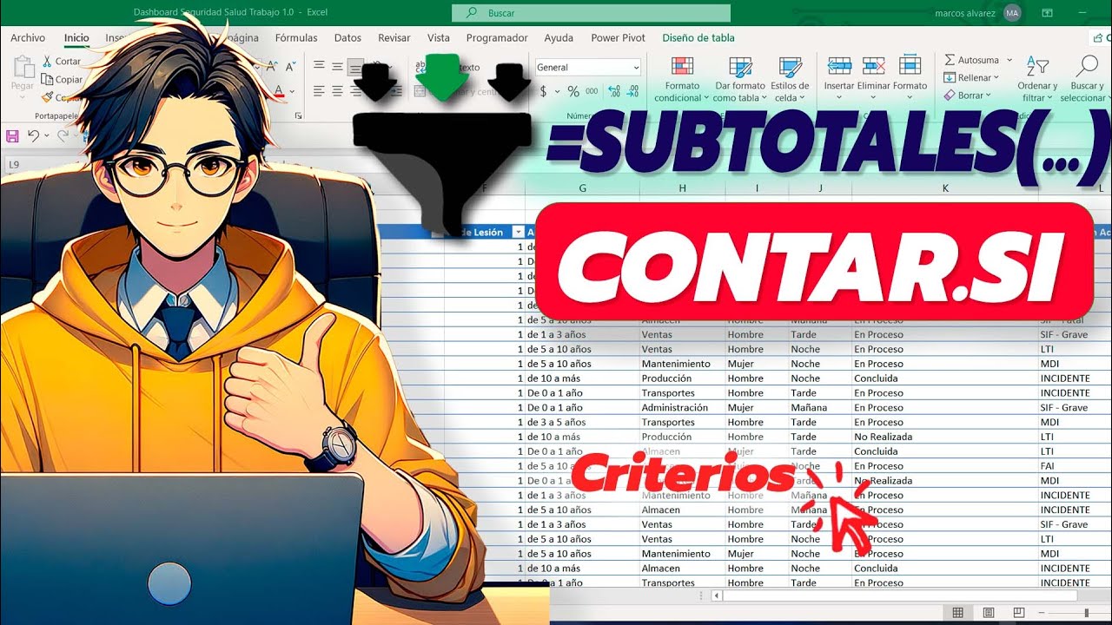The height and width of the screenshot is (625, 1112).
Task: Open the Diseño de tabla tab
Action: [698, 38]
